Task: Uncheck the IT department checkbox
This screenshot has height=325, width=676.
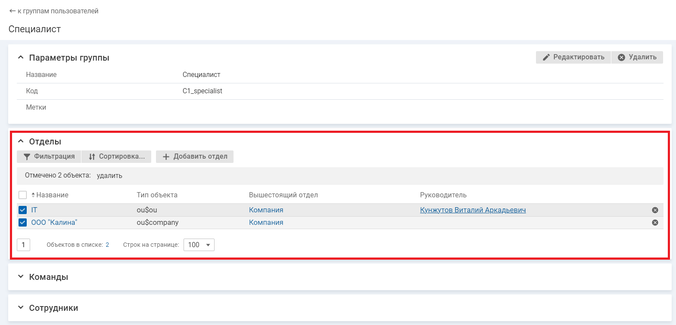Action: 23,210
